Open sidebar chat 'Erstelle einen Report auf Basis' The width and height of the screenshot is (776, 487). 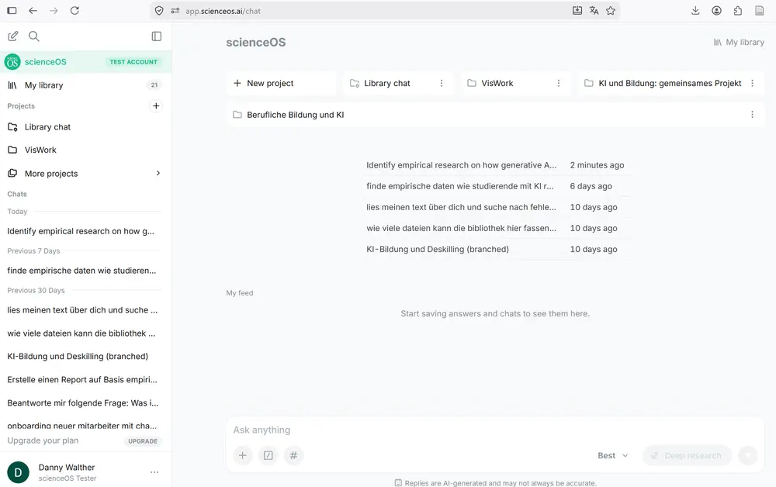tap(82, 380)
